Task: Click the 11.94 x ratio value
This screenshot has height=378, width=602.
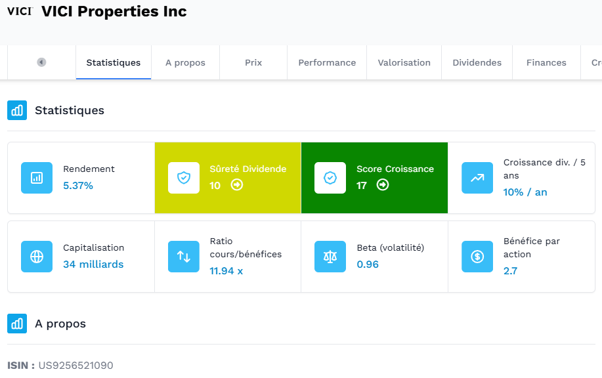Action: click(x=226, y=271)
